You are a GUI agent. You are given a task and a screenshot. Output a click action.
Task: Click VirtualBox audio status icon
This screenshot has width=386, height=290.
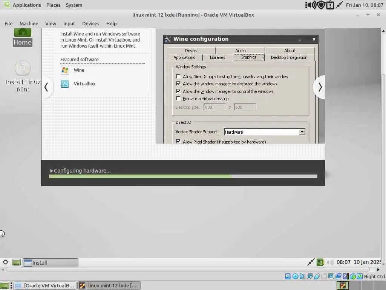pyautogui.click(x=302, y=276)
